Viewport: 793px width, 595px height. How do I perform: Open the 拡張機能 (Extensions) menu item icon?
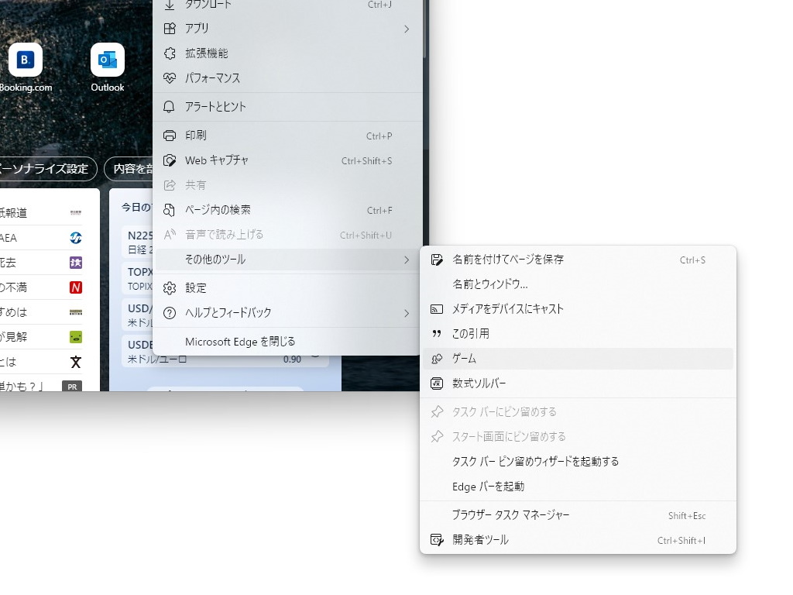[169, 53]
